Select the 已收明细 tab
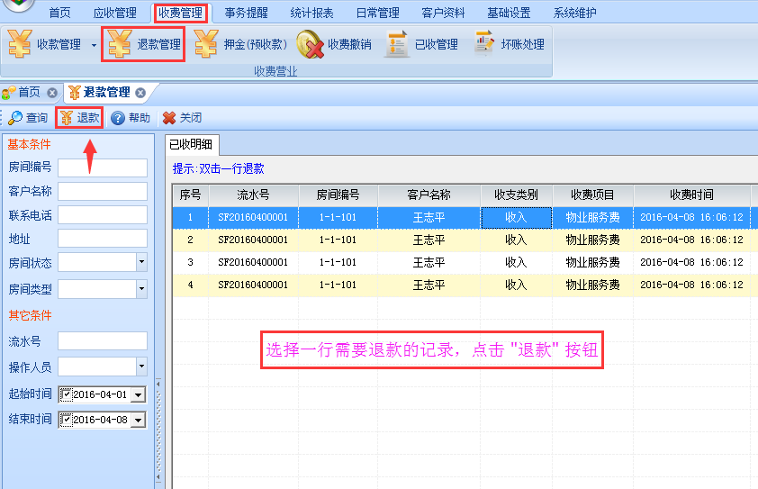758x489 pixels. (192, 144)
